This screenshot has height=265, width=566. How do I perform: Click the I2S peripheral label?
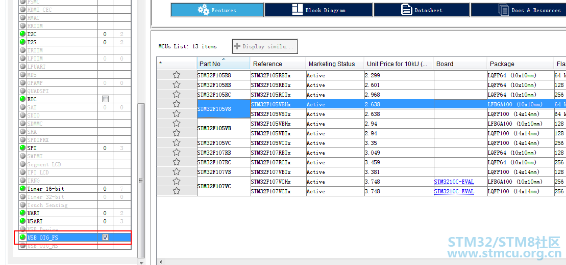(32, 42)
